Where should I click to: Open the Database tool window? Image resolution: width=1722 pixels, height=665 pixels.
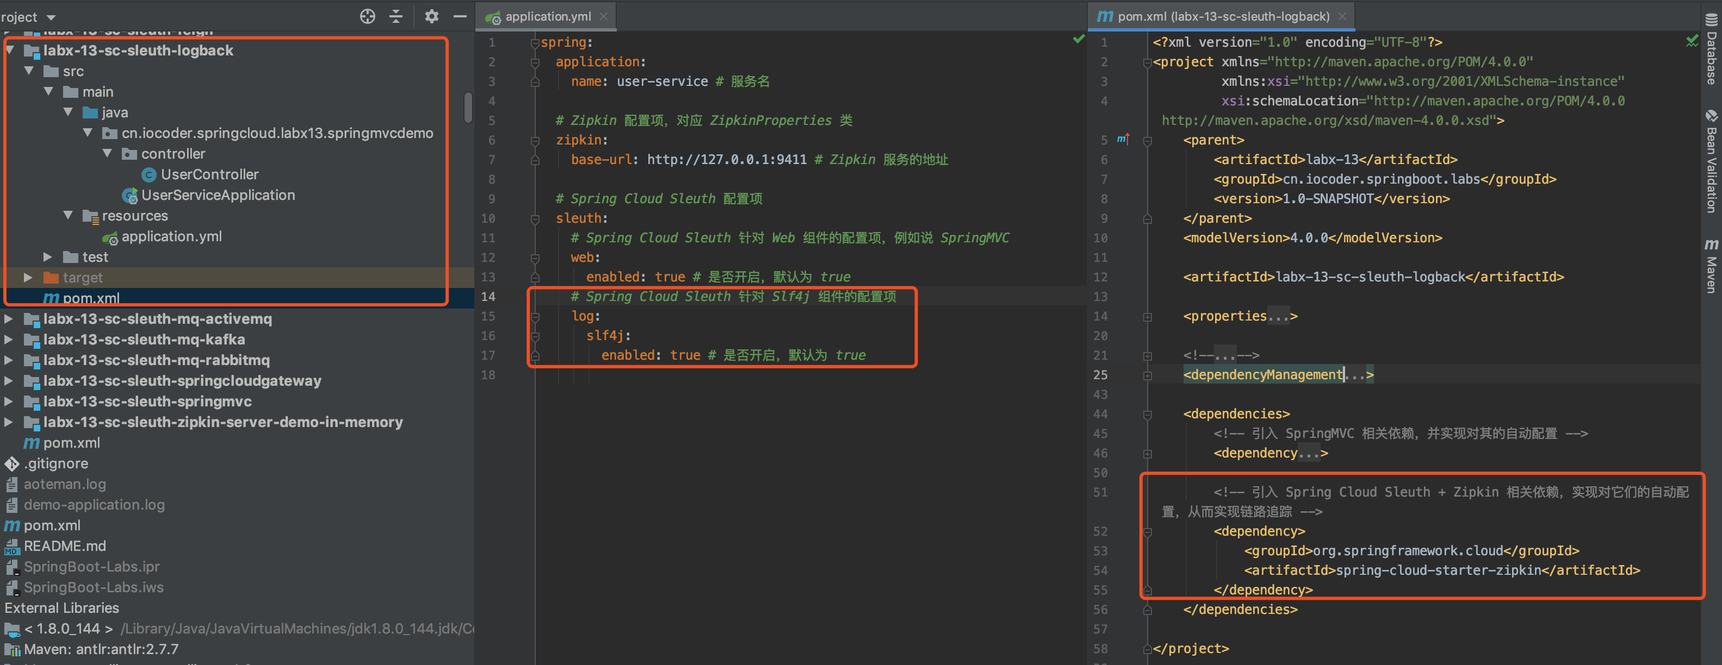[x=1711, y=50]
